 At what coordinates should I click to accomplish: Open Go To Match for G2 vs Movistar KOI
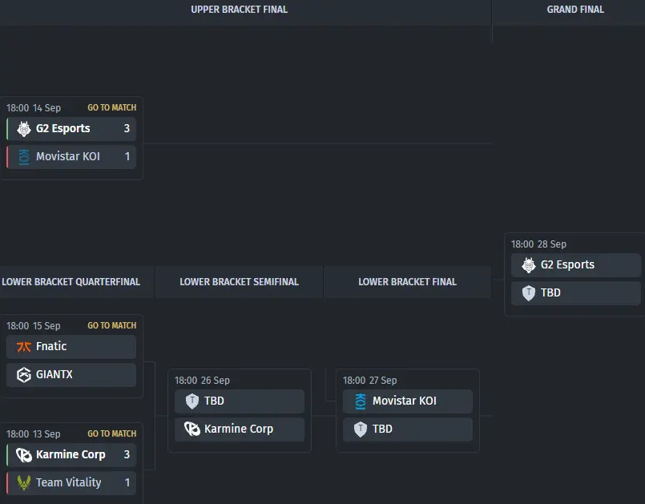111,107
